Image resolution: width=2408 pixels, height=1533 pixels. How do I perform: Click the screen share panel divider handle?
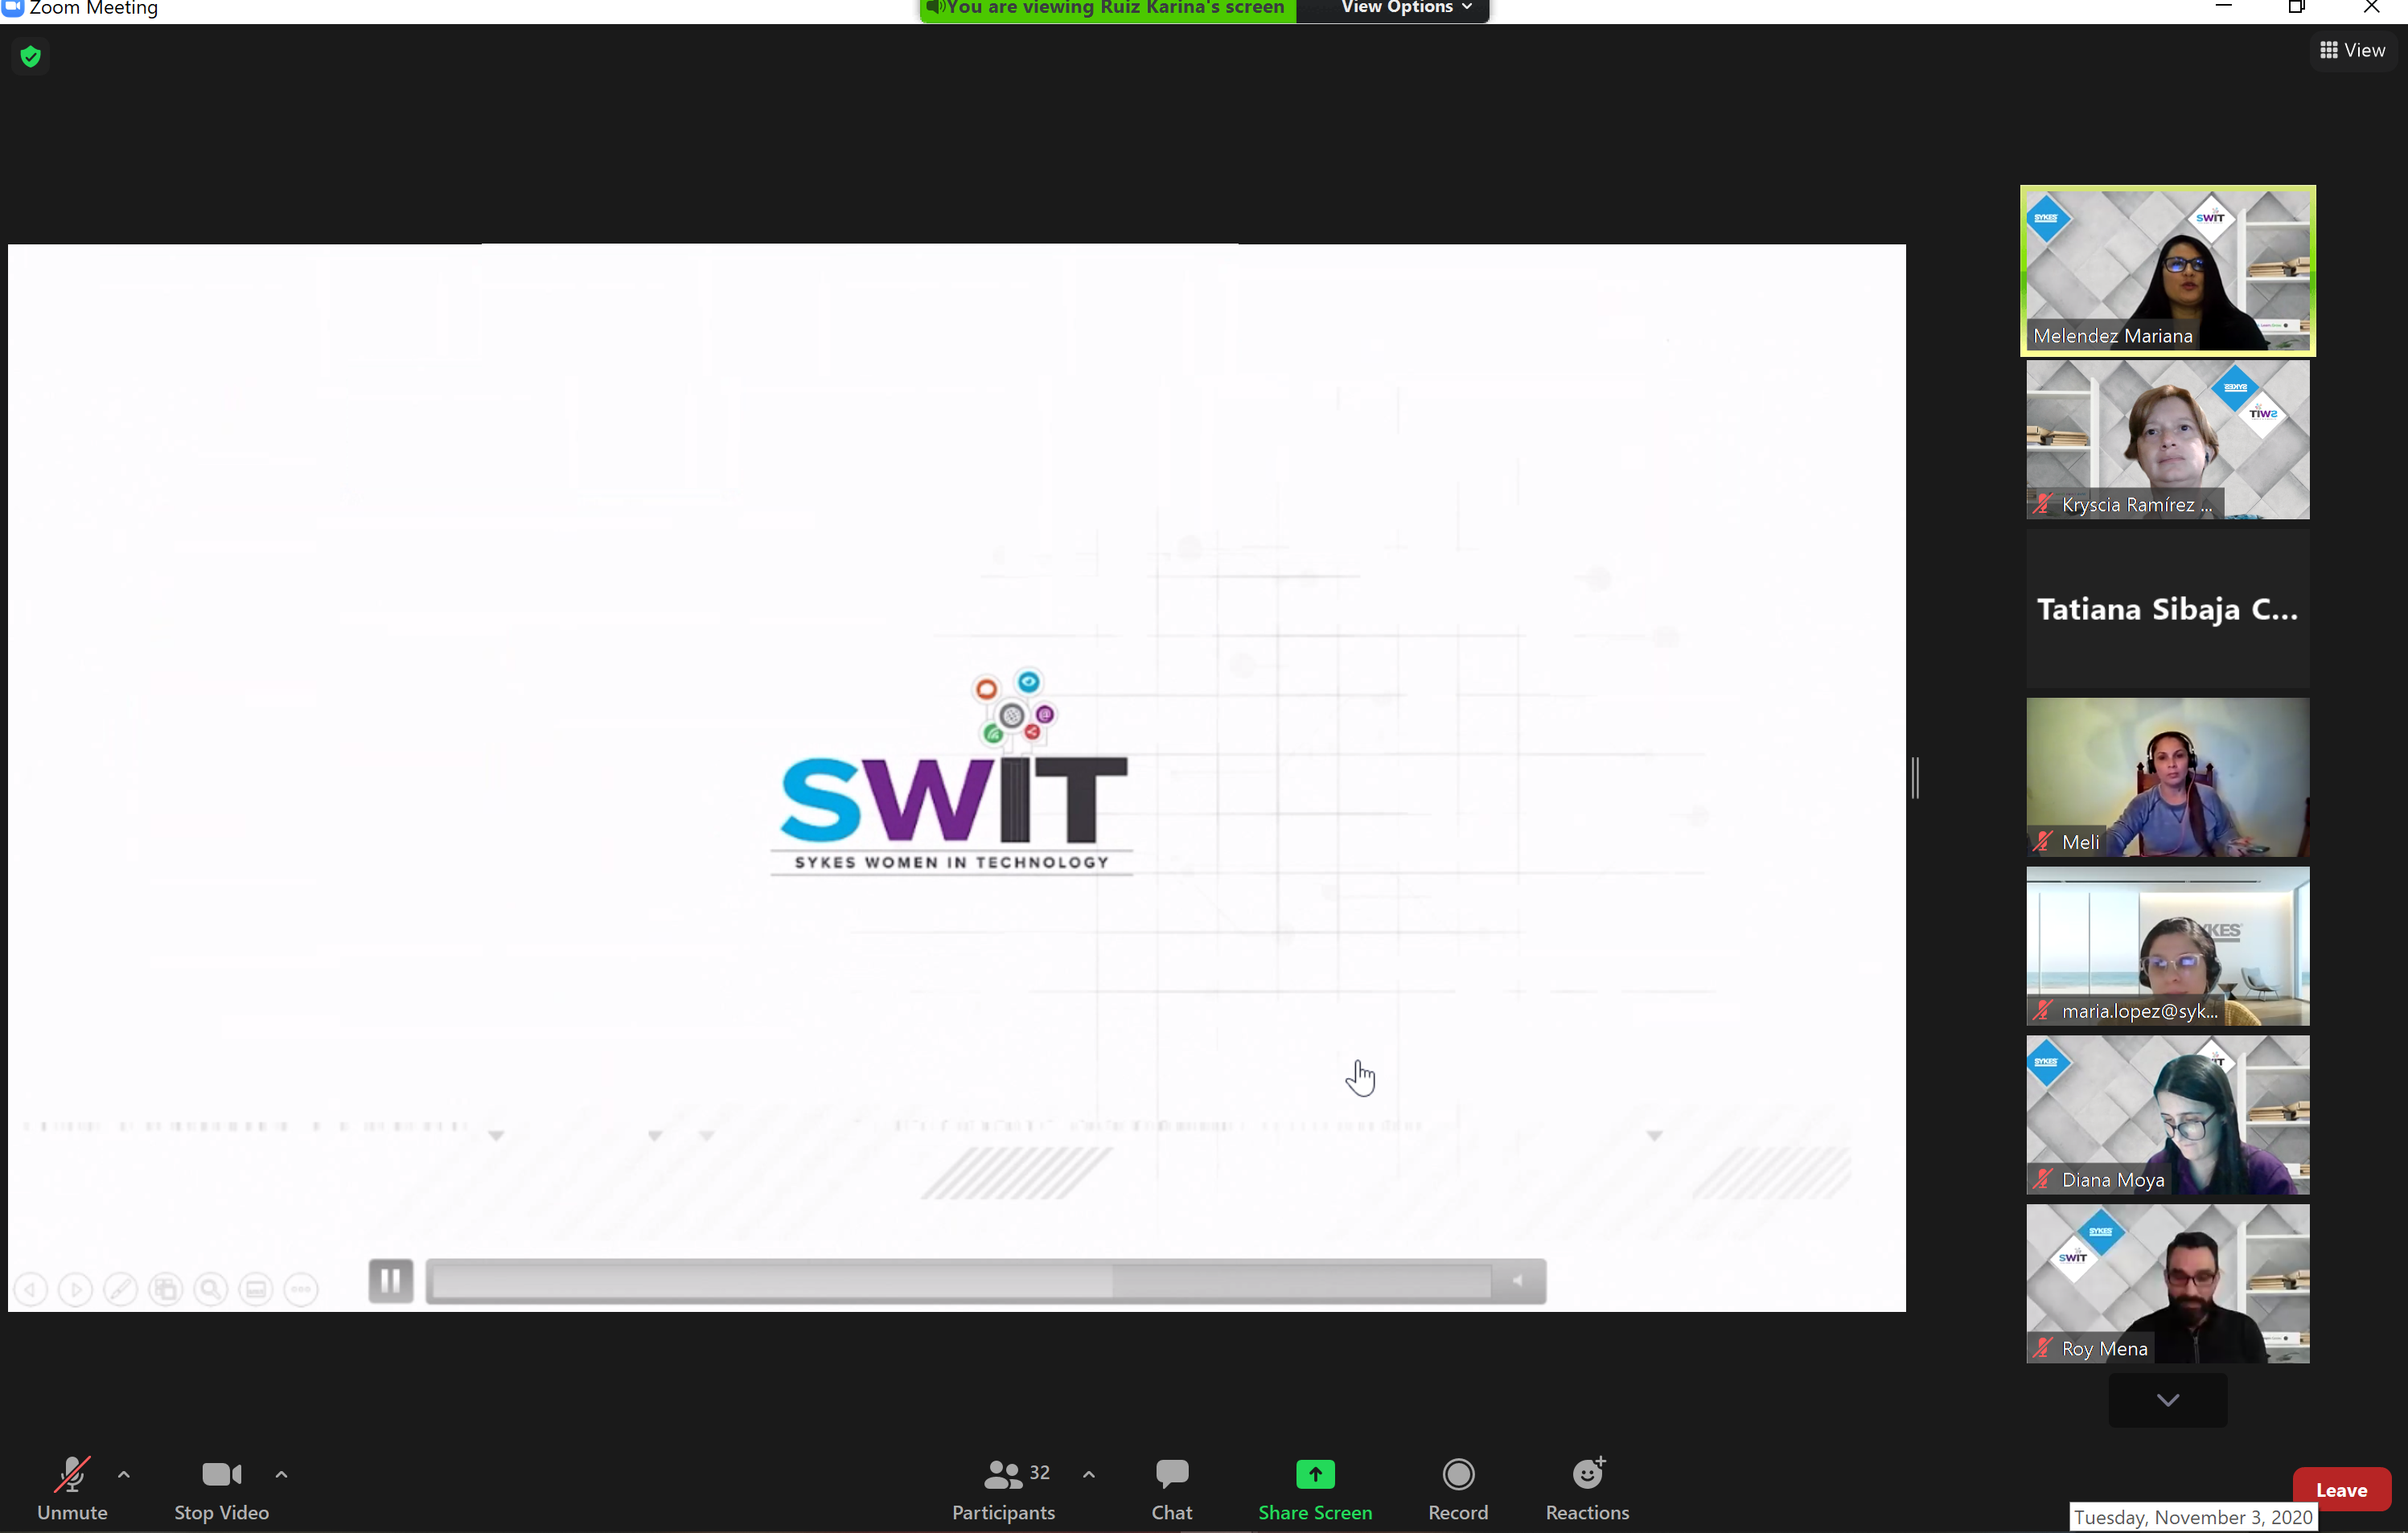pos(1915,777)
